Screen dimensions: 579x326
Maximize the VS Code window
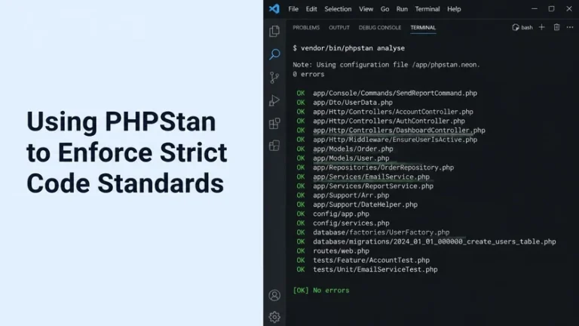click(x=551, y=9)
